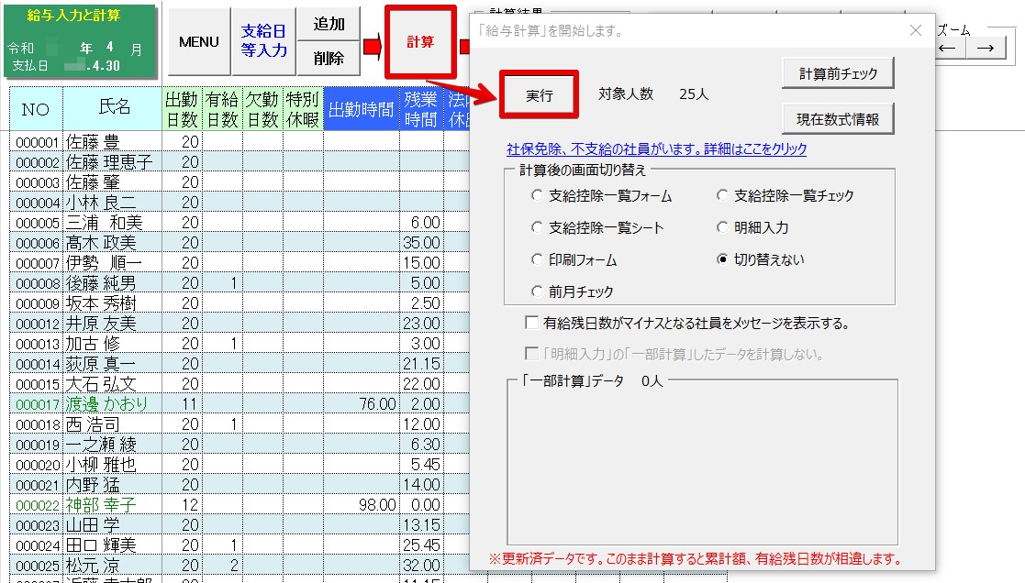Open 計算前チェック

tap(838, 73)
